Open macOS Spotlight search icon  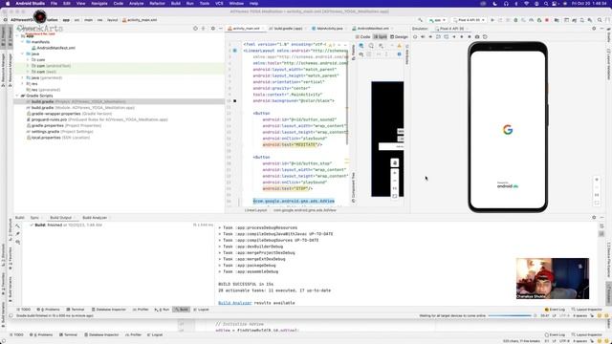coord(546,3)
